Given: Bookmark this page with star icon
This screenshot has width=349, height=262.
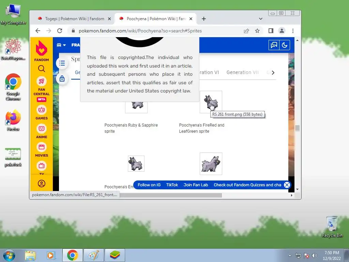Looking at the screenshot, I should click(x=257, y=31).
